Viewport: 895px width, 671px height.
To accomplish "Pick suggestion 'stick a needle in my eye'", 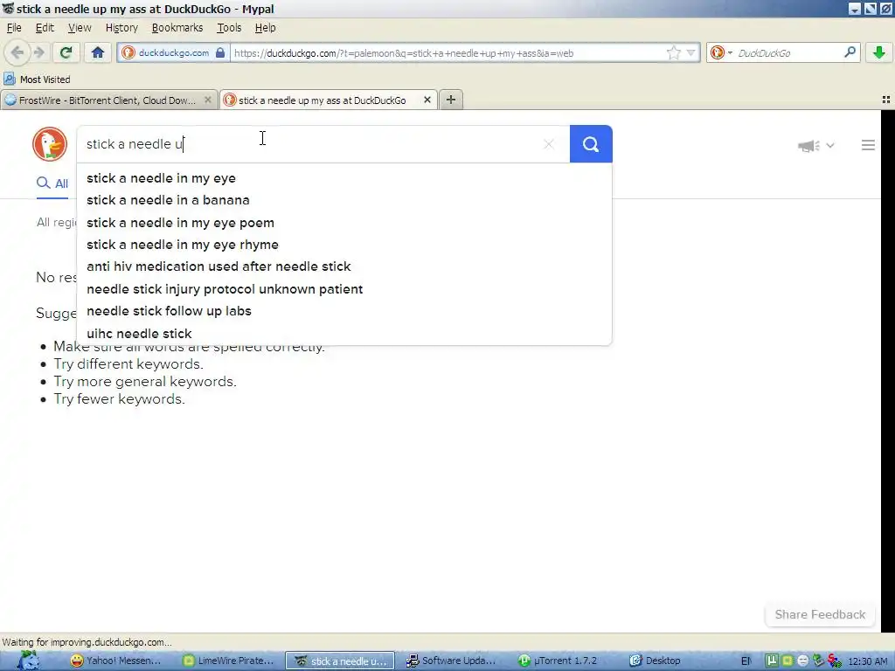I will [344, 178].
